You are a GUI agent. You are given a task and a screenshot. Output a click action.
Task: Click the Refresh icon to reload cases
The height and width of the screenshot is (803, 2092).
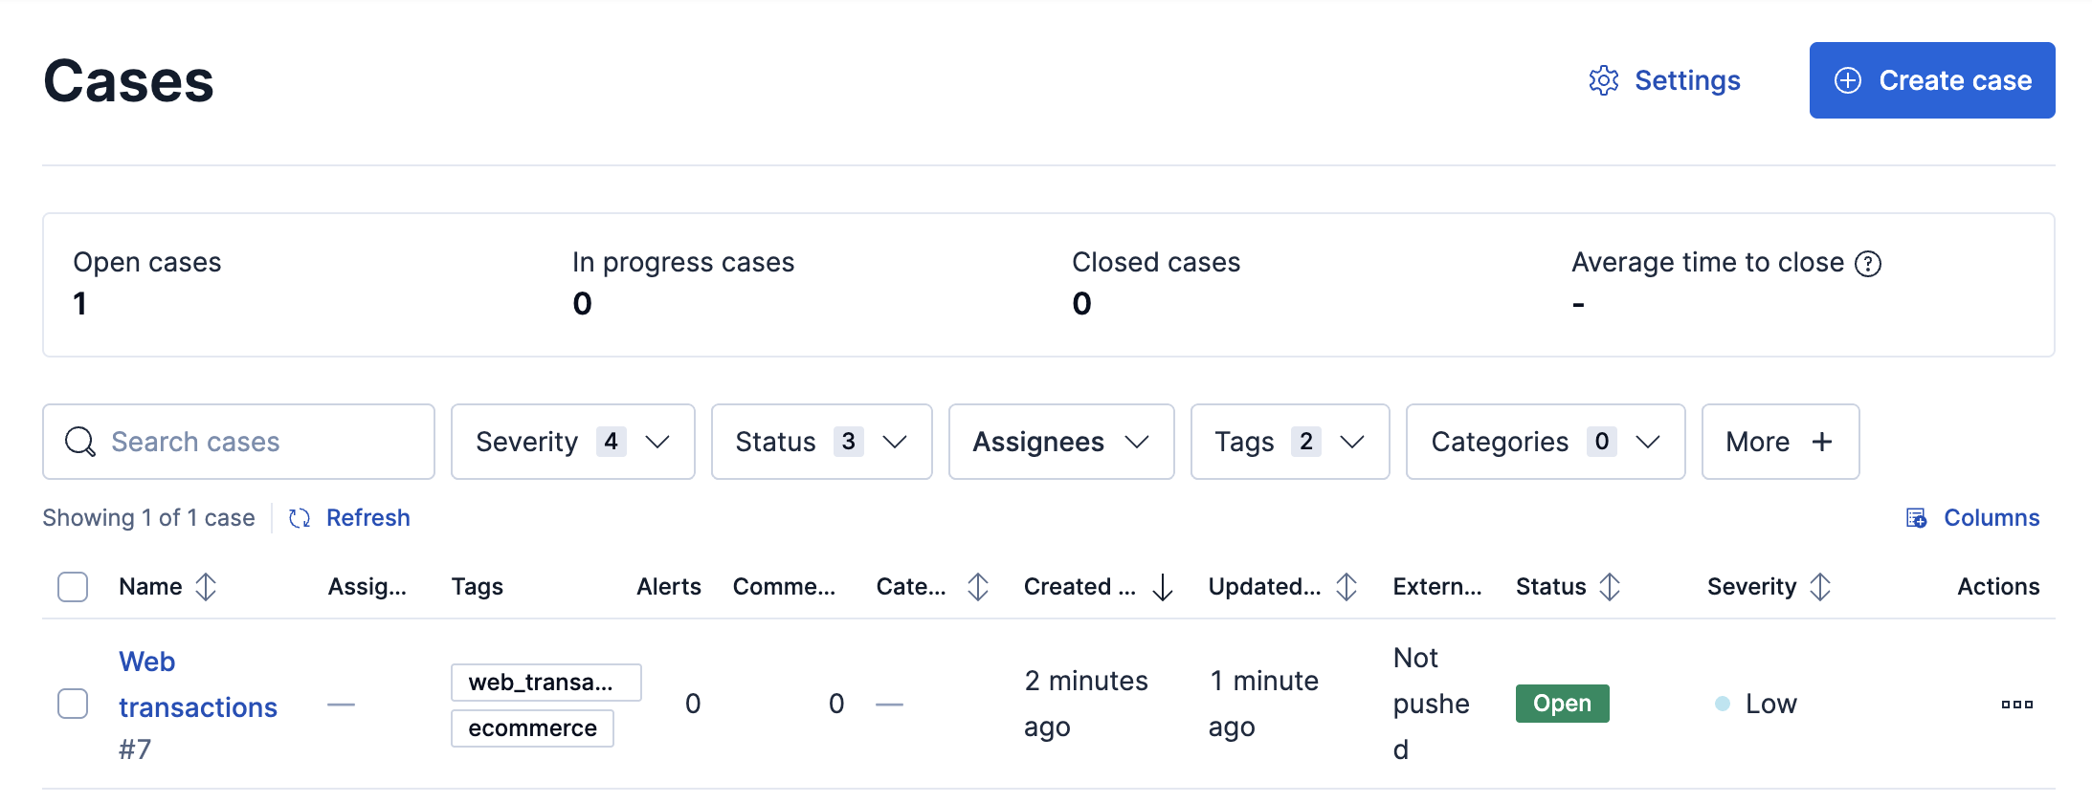(299, 517)
